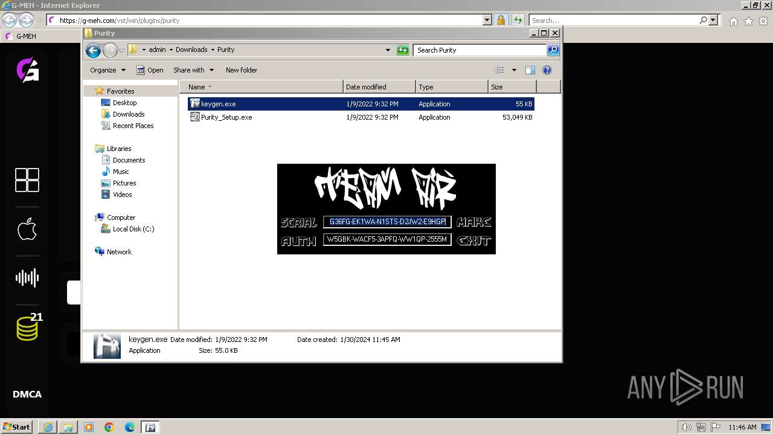Open the view options dropdown arrow

click(514, 70)
